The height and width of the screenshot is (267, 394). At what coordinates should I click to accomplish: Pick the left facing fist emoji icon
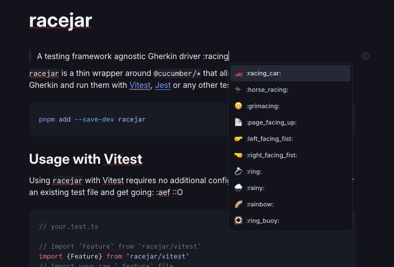click(238, 138)
